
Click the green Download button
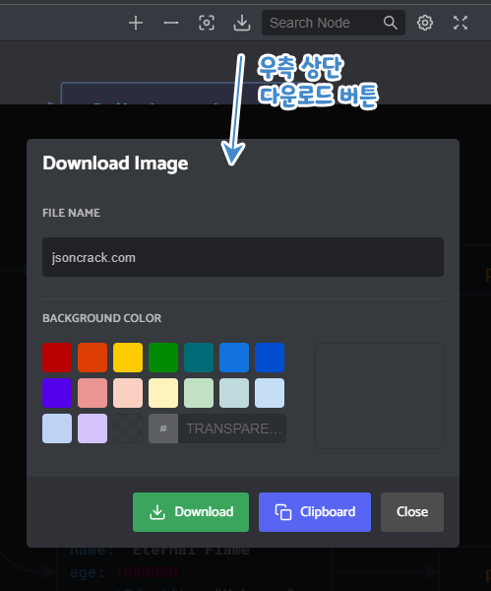click(x=191, y=512)
